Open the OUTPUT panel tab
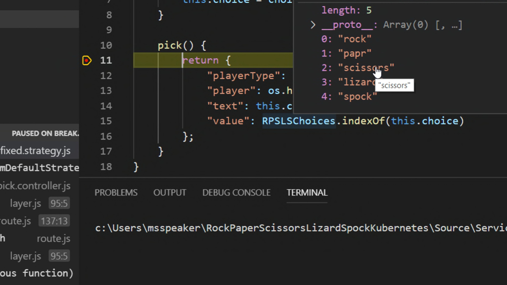This screenshot has height=285, width=507. pyautogui.click(x=170, y=192)
